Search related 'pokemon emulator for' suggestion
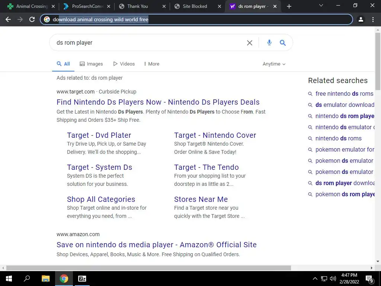This screenshot has height=286, width=381. tap(345, 150)
